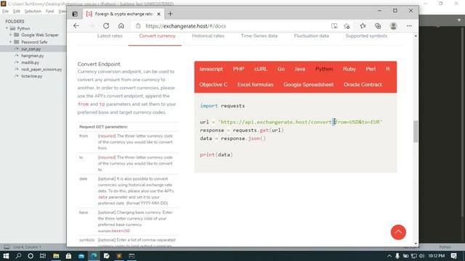Open File Explorer from the taskbar
Viewport: 465px width, 261px height.
pyautogui.click(x=56, y=256)
